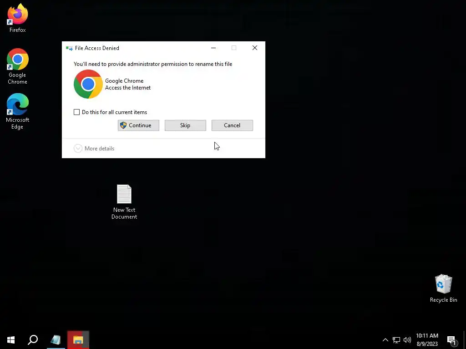The image size is (466, 349).
Task: Expand More details in the dialog
Action: click(94, 149)
